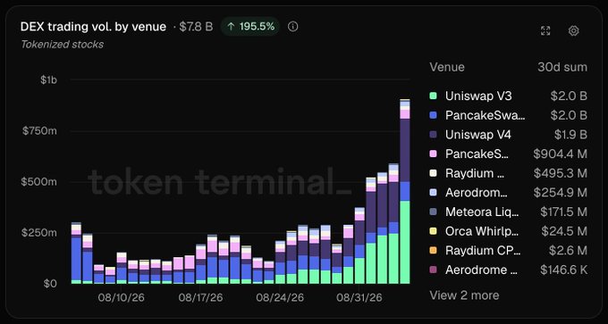This screenshot has height=324, width=608.
Task: Open the fullscreen expand icon
Action: (545, 31)
